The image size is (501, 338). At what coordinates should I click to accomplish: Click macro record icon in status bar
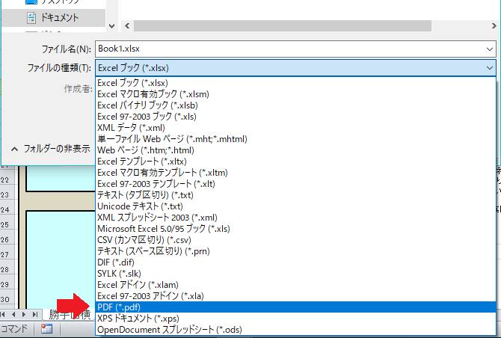click(x=46, y=329)
